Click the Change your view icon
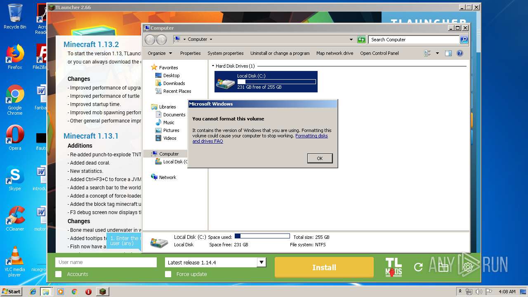528x297 pixels. click(427, 53)
